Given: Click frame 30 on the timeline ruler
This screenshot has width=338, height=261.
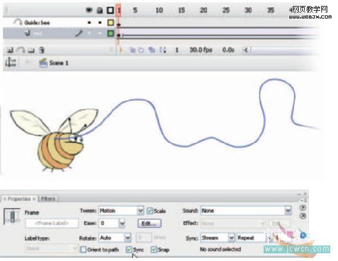Looking at the screenshot, I should 248,10.
